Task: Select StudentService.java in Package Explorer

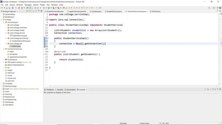Action: pos(19,36)
